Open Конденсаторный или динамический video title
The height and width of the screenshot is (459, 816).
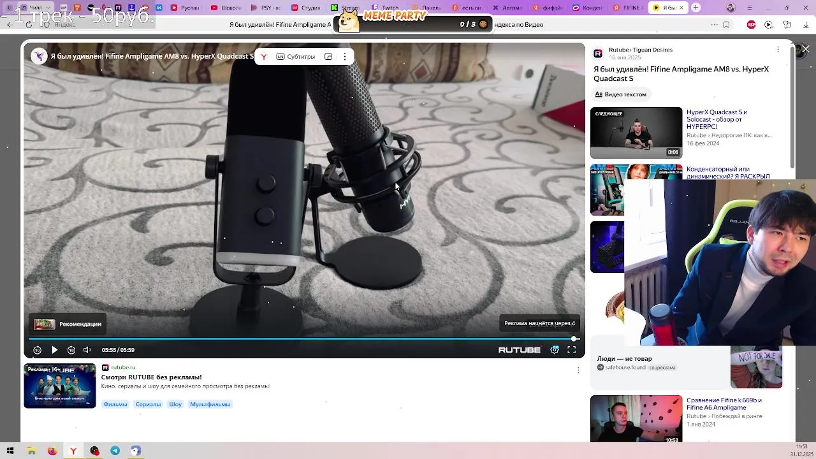pos(728,172)
